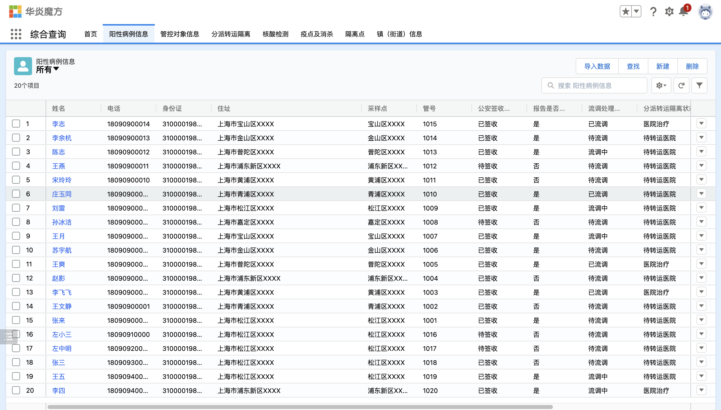Switch to 分派转运隔离 tab
Screen dimensions: 721x410
[231, 34]
